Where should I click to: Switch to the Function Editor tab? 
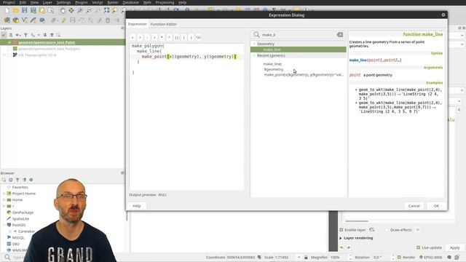[x=163, y=24]
